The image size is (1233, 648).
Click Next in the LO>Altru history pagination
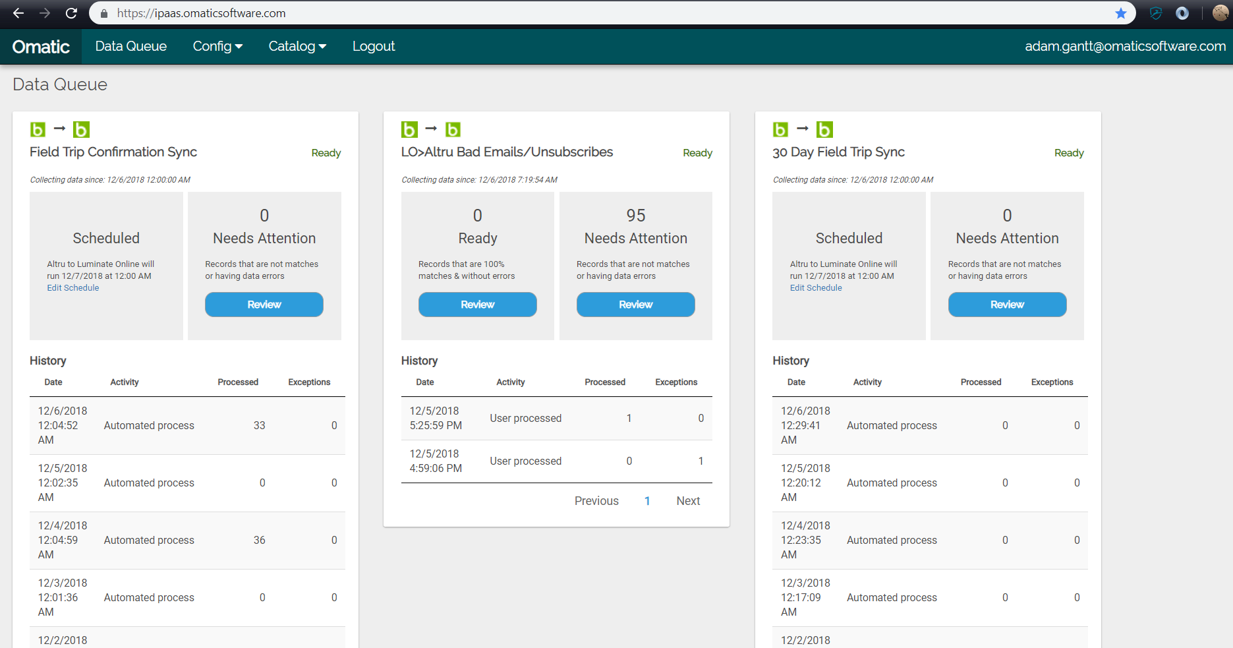click(x=687, y=500)
